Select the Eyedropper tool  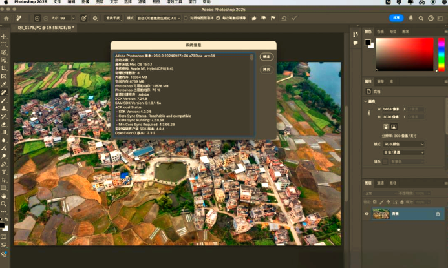[4, 84]
